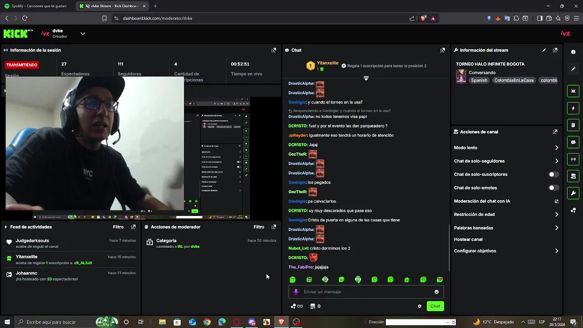
Task: Open the info icon in right sidebar
Action: coord(573,52)
